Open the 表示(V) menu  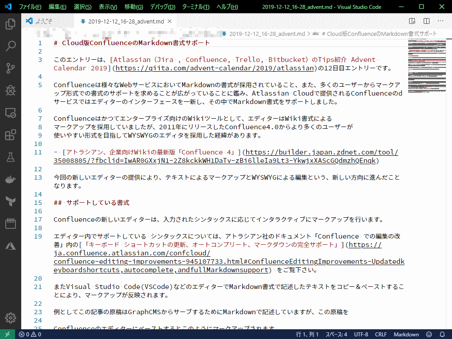click(108, 7)
